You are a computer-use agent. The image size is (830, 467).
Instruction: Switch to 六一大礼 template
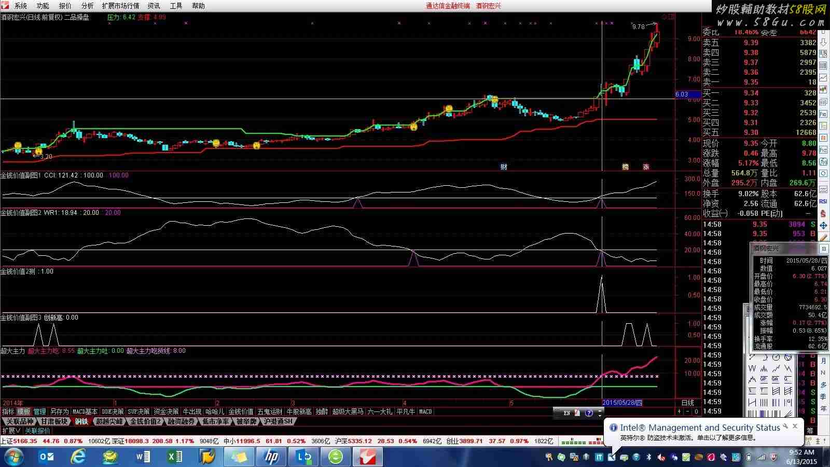point(380,411)
